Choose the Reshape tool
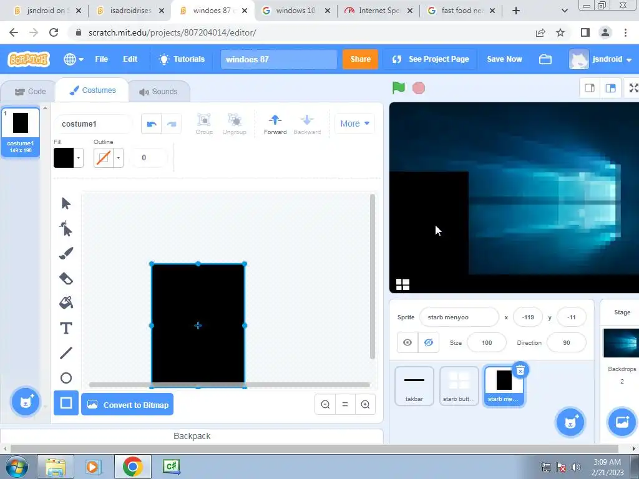639x479 pixels. click(66, 228)
